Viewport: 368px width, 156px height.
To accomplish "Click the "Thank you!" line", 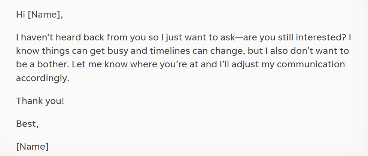I will pyautogui.click(x=40, y=101).
